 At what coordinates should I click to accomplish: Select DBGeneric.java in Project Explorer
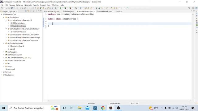pyautogui.click(x=19, y=23)
